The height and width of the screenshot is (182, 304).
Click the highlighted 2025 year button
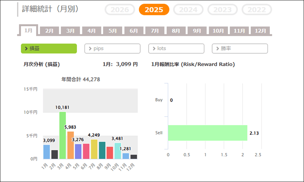154,10
